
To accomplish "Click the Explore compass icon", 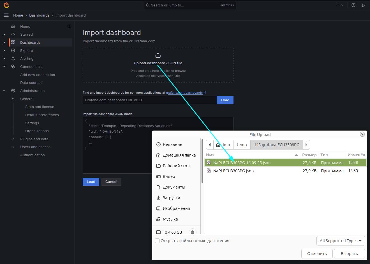I will click(x=13, y=50).
